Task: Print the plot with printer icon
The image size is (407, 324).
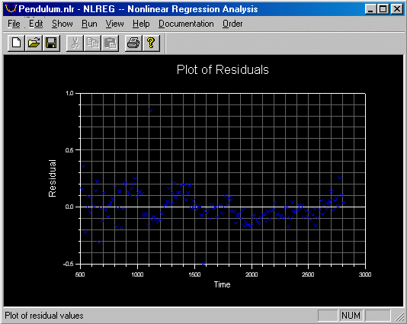Action: tap(133, 43)
